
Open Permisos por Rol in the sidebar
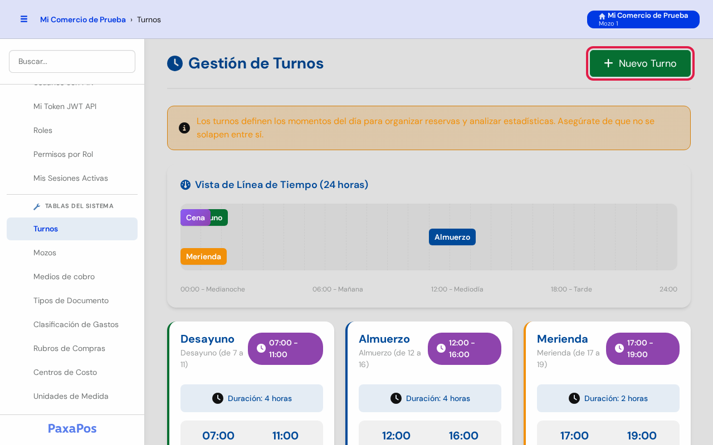(x=72, y=154)
